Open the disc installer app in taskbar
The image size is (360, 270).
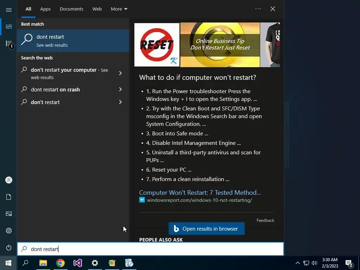(129, 263)
